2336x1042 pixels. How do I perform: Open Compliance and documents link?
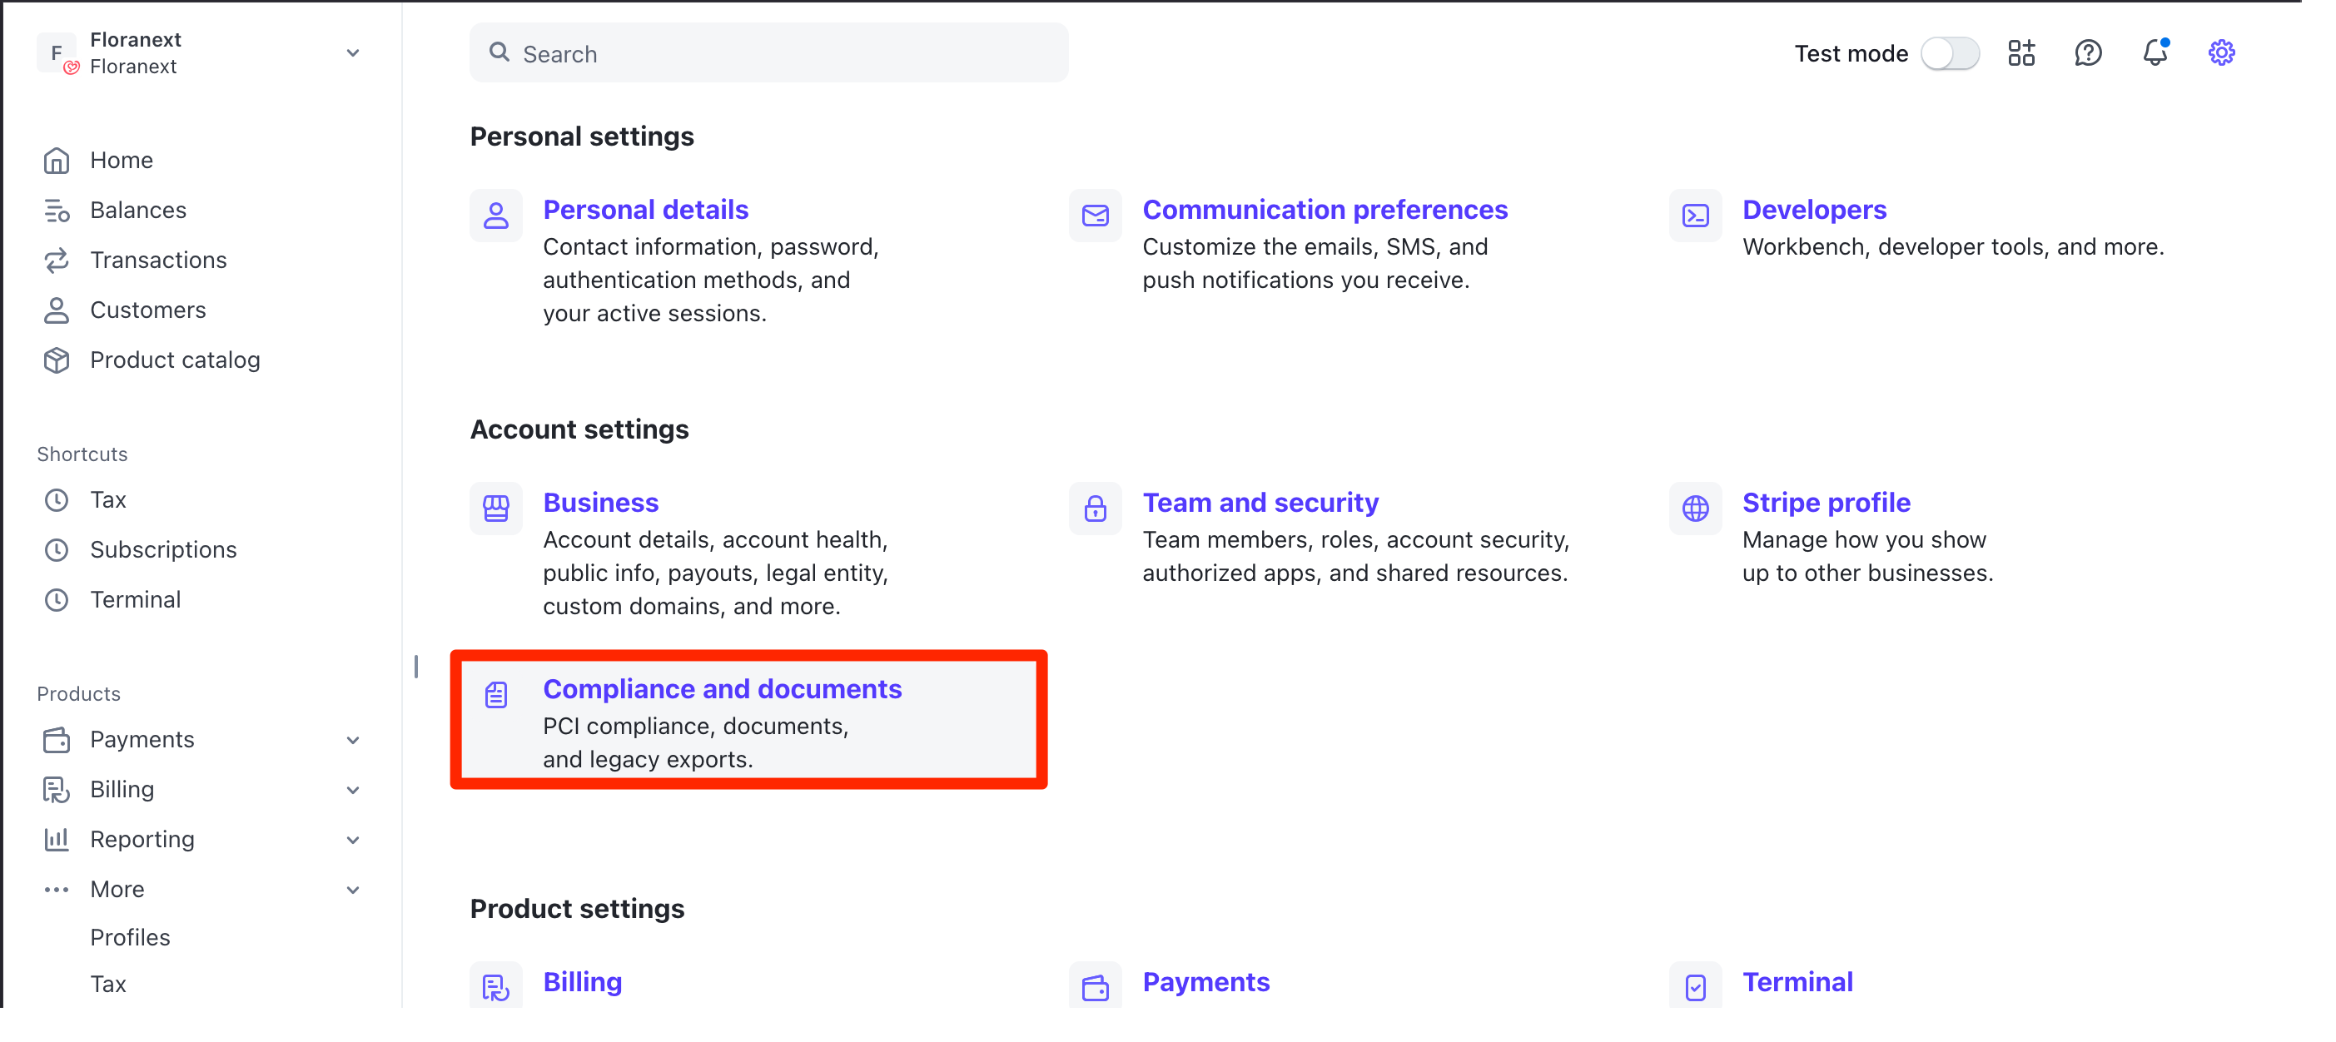722,689
